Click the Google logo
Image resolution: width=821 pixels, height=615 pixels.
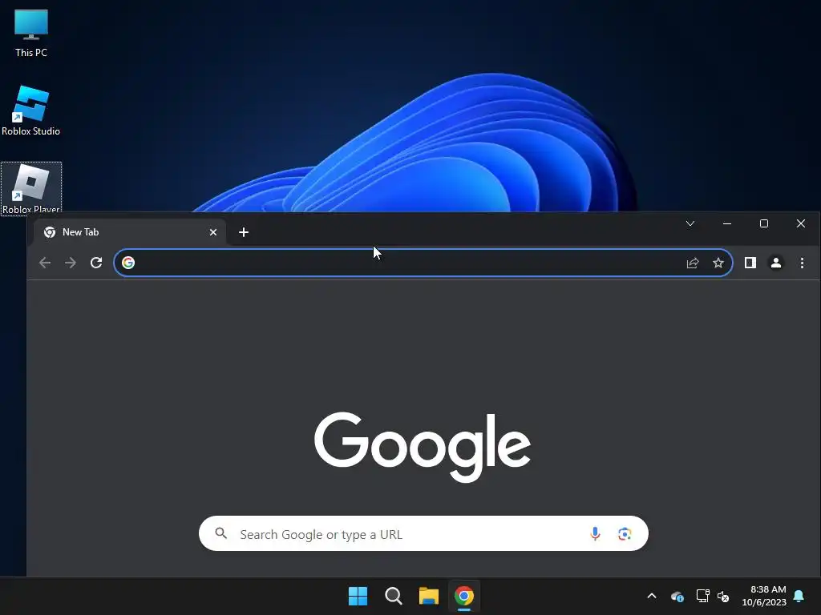click(x=423, y=446)
